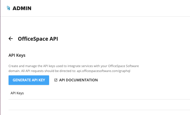Click the API Keys section heading
The width and height of the screenshot is (190, 115).
point(17,55)
